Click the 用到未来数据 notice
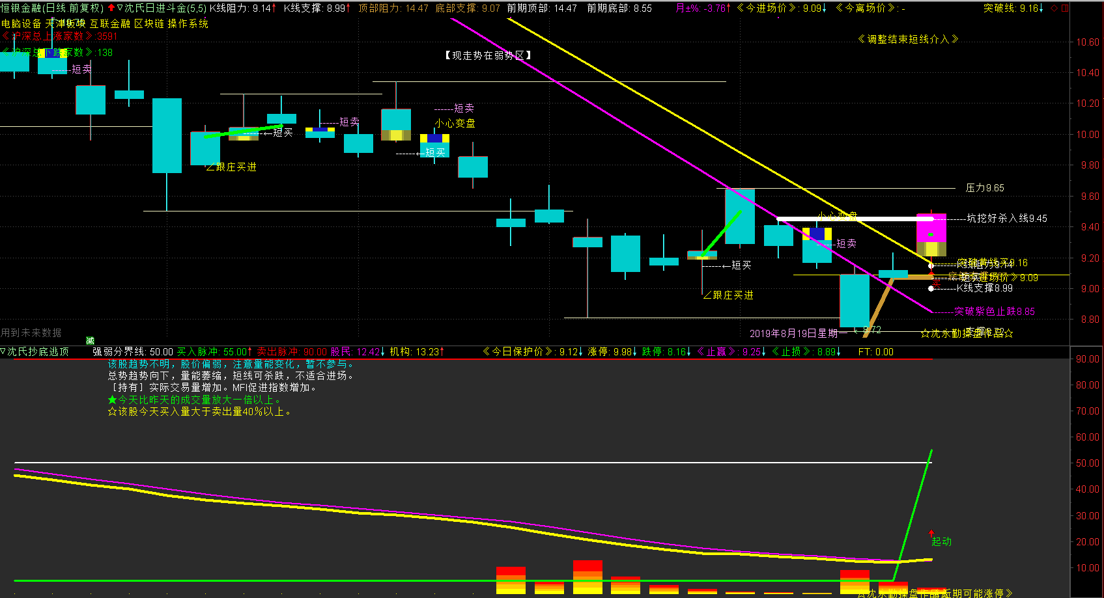 click(x=31, y=333)
